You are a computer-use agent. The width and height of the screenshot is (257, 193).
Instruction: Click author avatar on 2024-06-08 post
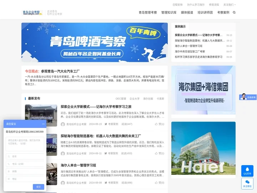coord(63,183)
